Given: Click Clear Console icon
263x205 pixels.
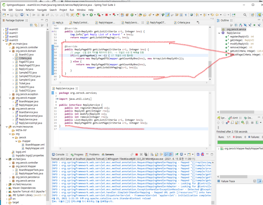Looking at the screenshot, I should point(152,154).
